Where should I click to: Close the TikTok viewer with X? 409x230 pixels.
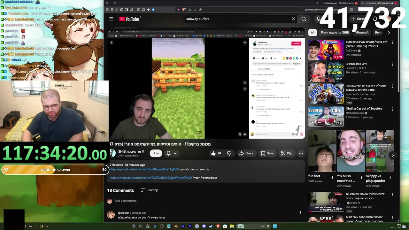111,42
